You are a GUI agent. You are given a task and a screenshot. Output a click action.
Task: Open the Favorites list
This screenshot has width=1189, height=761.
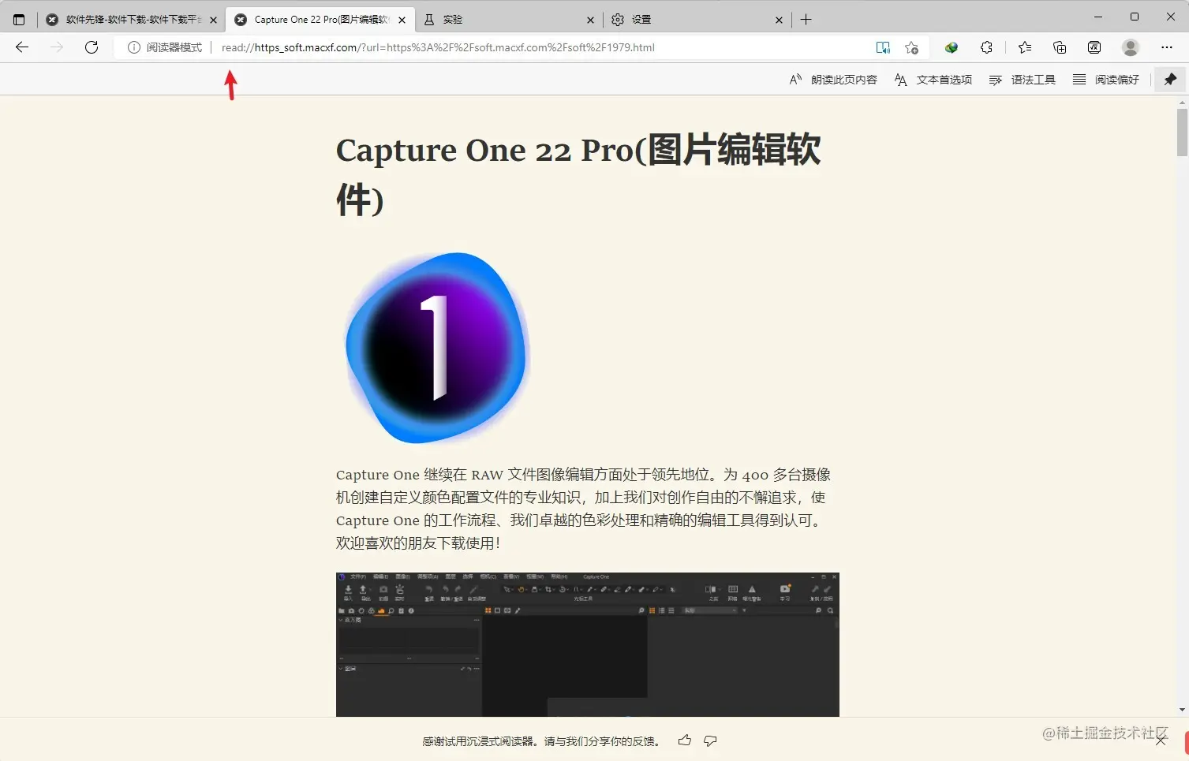click(1025, 47)
